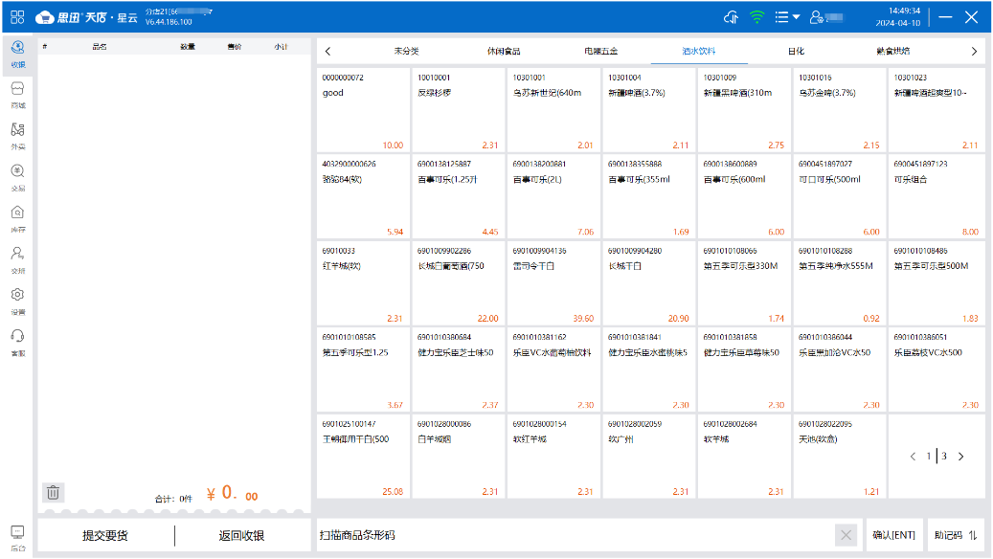Add the 百事可乐(600ml product card
Image resolution: width=993 pixels, height=559 pixels.
coord(744,197)
